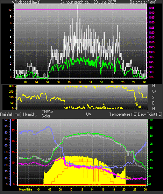
Task: Select the blue 100 on humidity axis
Action: click(5, 120)
